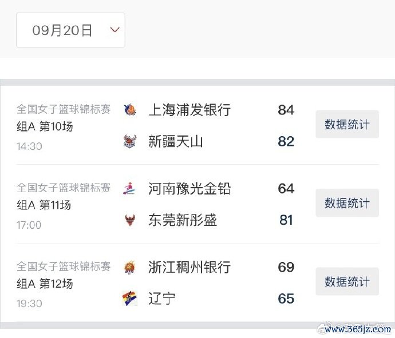Viewport: 395px width, 338px height.
Task: Open 数据统计 for game 12
Action: tap(347, 281)
